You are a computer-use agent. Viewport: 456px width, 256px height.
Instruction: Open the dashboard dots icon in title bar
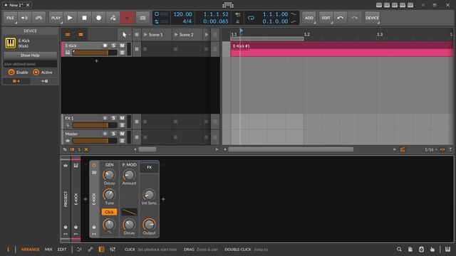228,5
